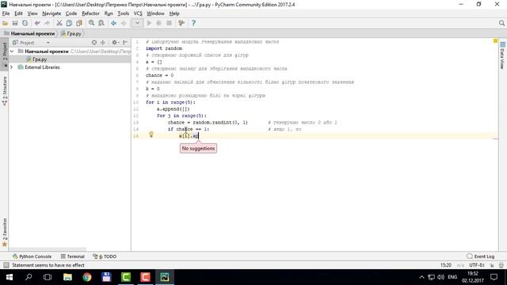The height and width of the screenshot is (285, 507).
Task: Open the Event Log panel
Action: click(x=481, y=256)
